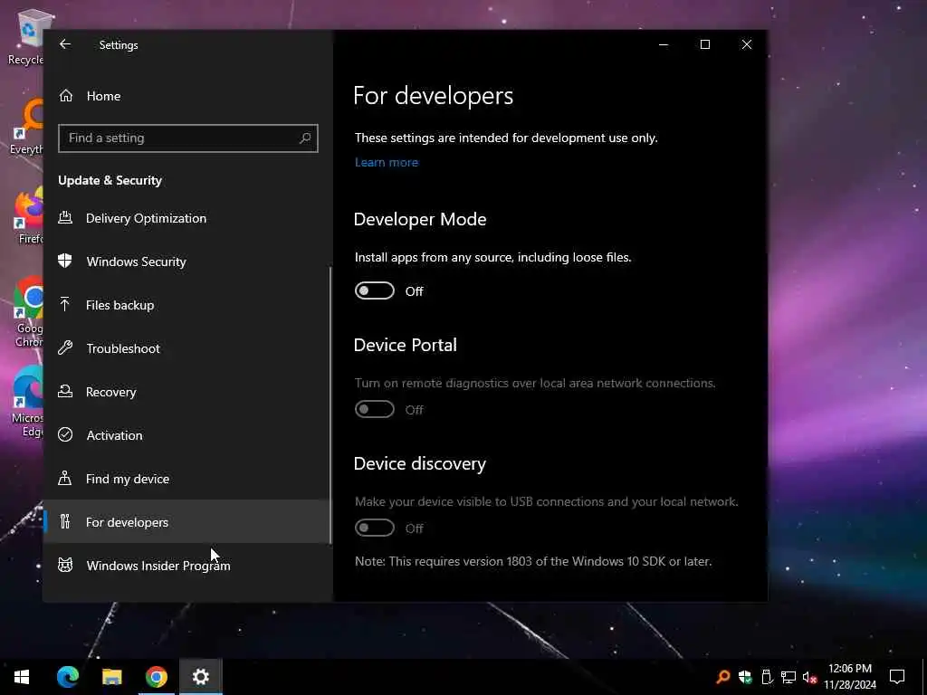Click the muted volume tray icon
This screenshot has width=927, height=695.
coord(810,677)
